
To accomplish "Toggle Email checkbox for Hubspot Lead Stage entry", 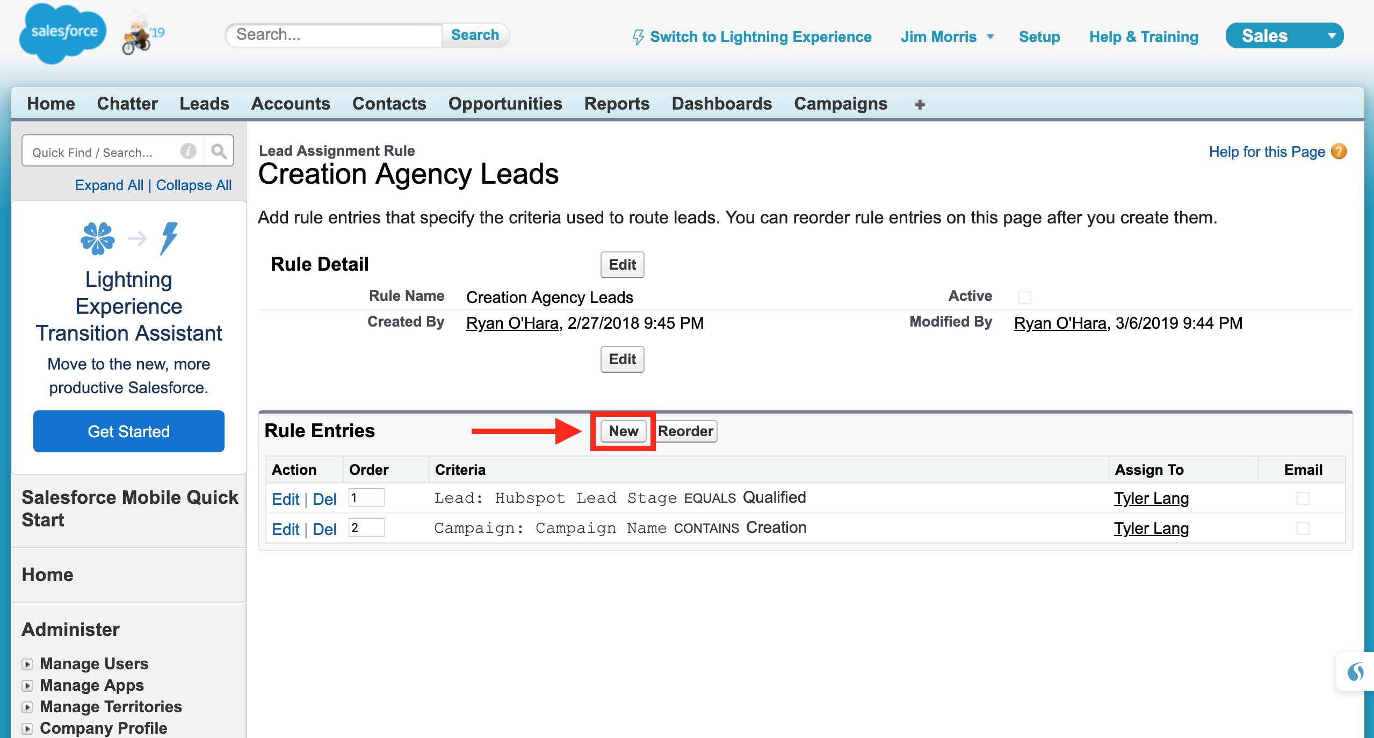I will pos(1303,498).
